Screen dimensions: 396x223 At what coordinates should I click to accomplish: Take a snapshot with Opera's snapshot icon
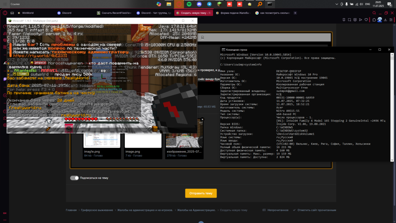[350, 20]
